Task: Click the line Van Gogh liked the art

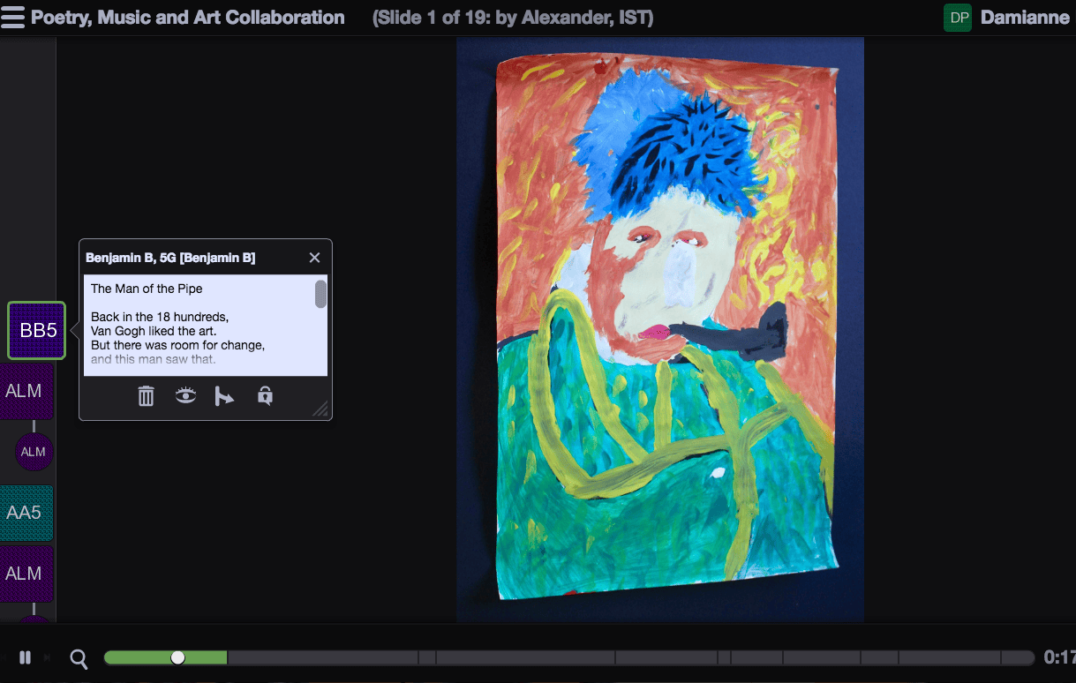Action: pos(154,331)
